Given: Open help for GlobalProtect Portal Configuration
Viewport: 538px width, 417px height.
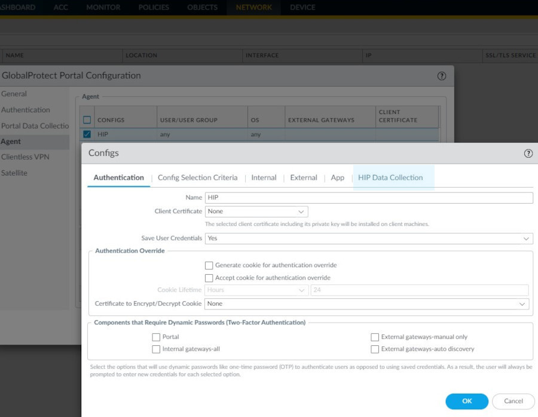Looking at the screenshot, I should (x=442, y=76).
